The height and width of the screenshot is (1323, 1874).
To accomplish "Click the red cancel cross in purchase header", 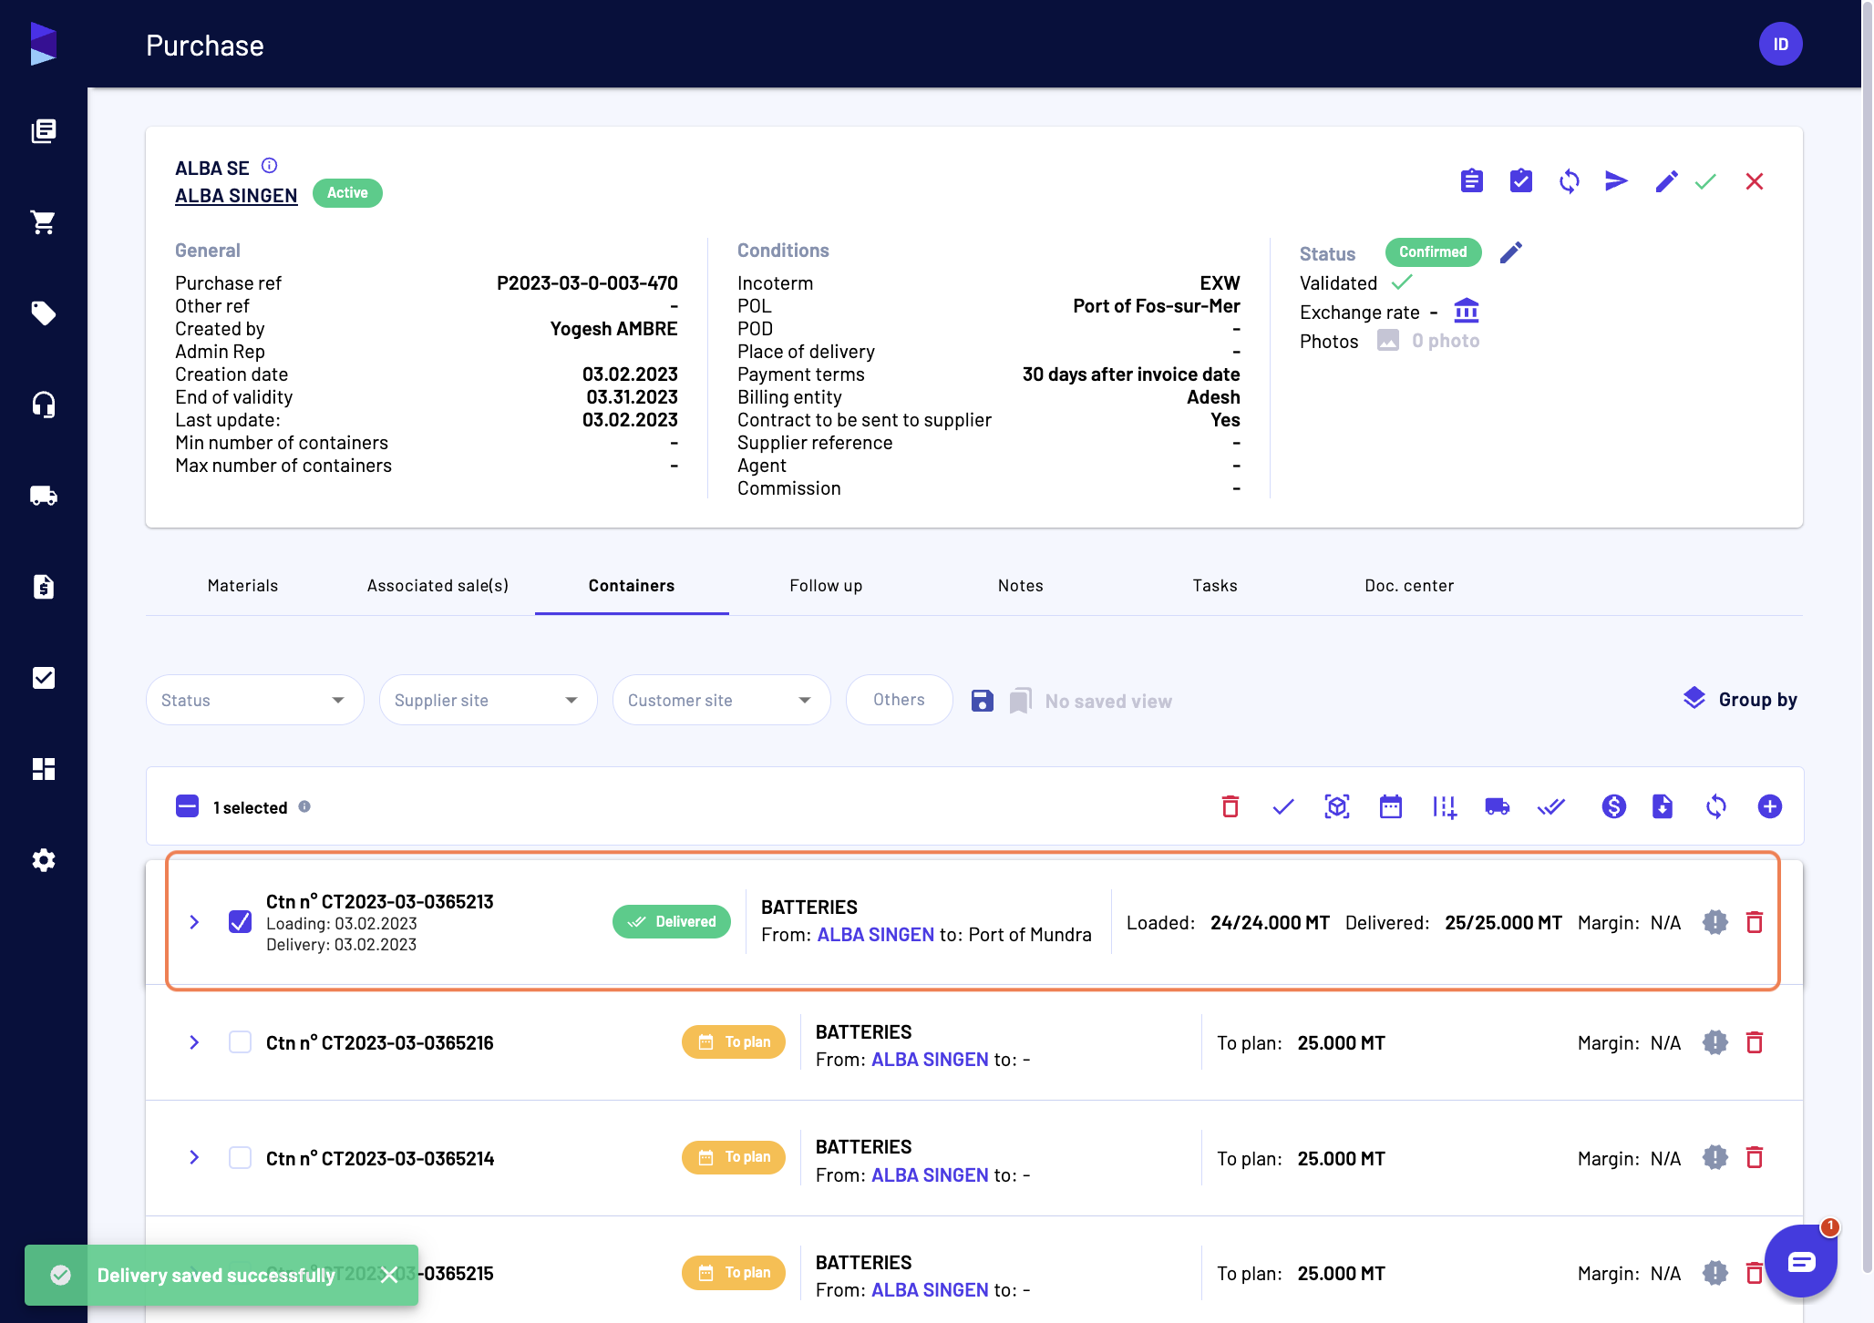I will click(1754, 181).
